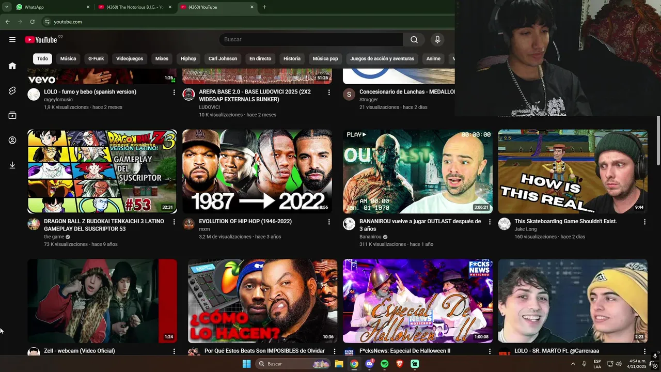Select the En directo filter chip
661x372 pixels.
pos(260,59)
